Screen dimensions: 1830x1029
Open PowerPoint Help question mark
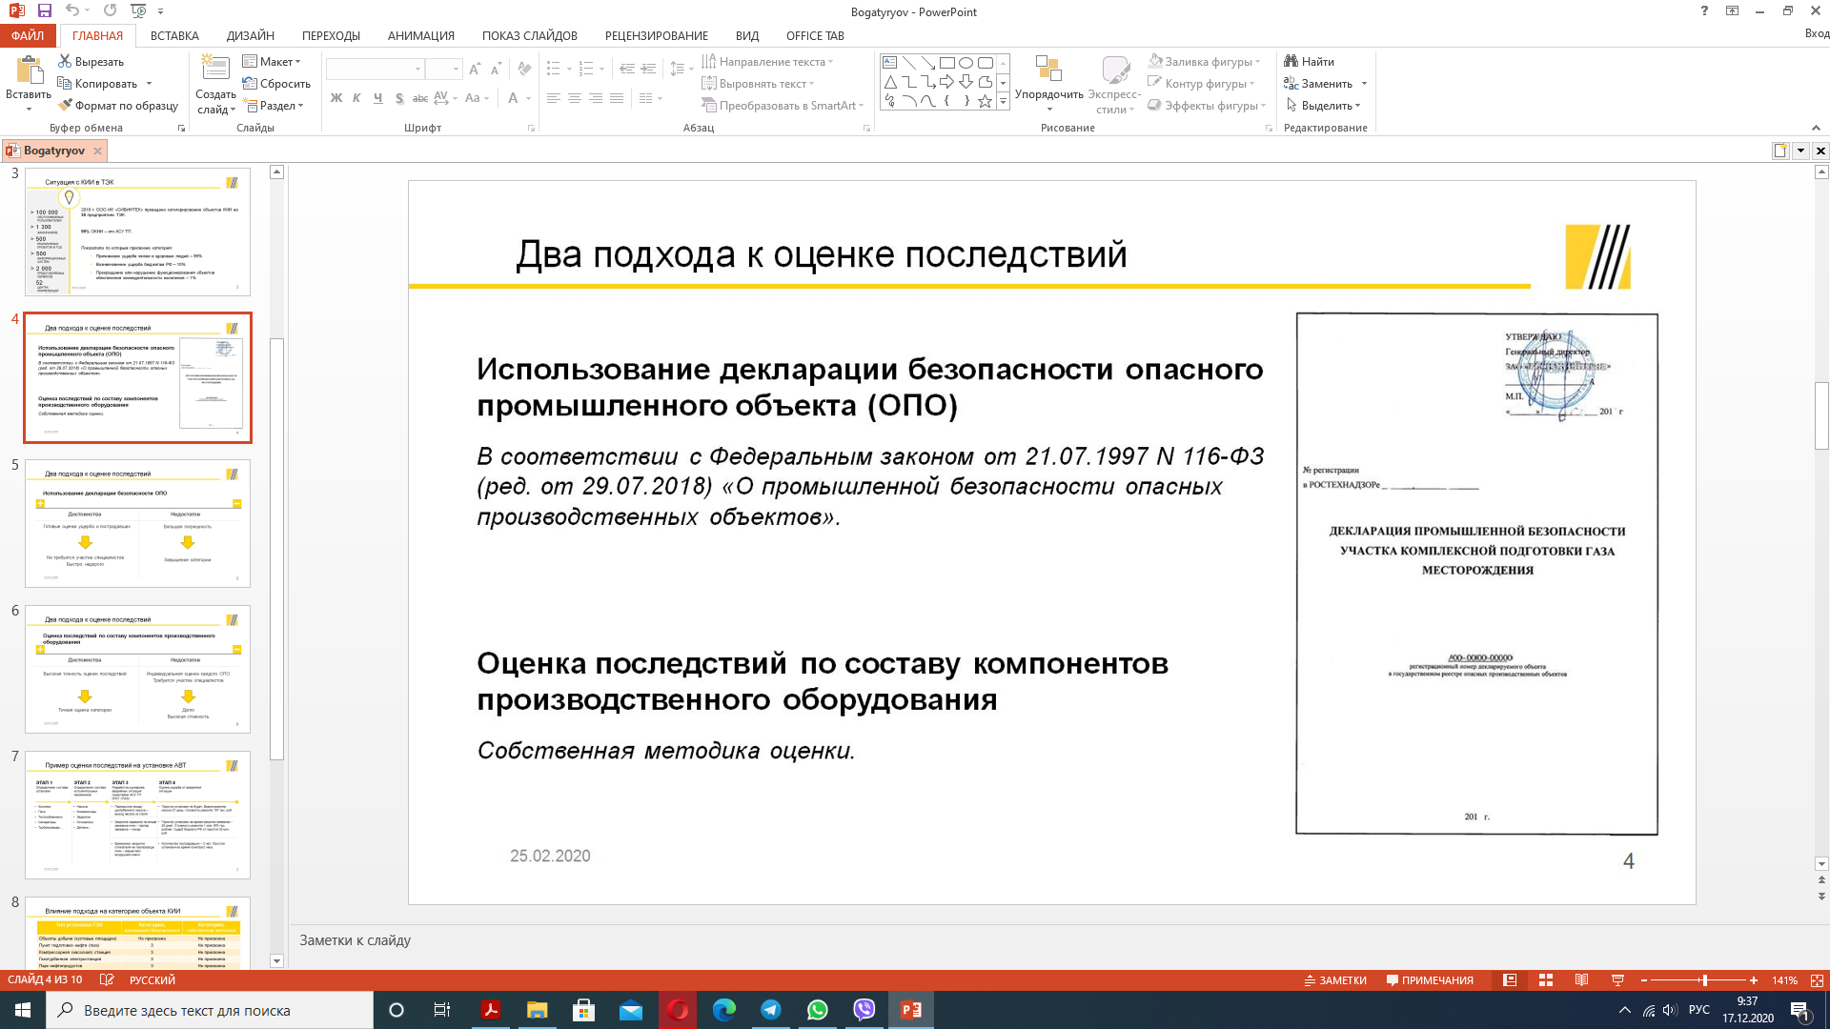click(1704, 11)
